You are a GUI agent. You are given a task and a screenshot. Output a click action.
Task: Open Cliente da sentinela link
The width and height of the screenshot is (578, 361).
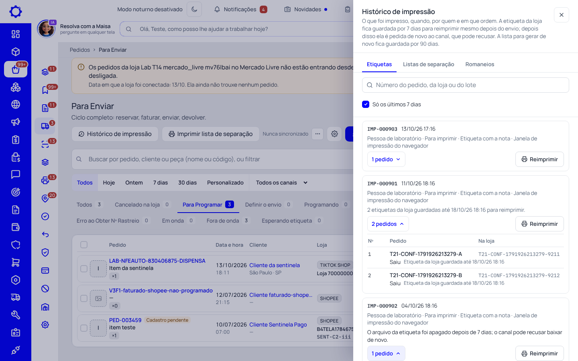pyautogui.click(x=275, y=265)
